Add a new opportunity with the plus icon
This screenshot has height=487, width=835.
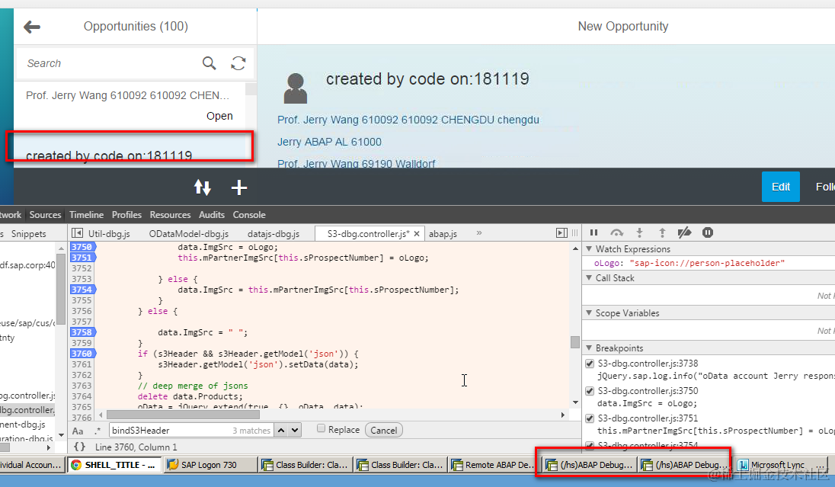click(x=239, y=187)
